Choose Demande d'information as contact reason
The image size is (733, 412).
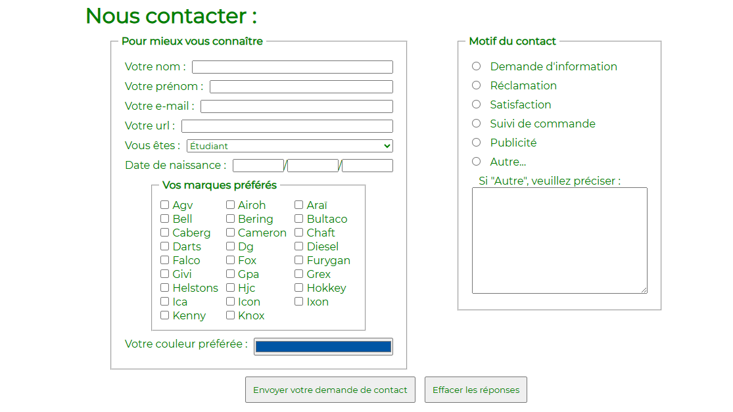click(476, 66)
